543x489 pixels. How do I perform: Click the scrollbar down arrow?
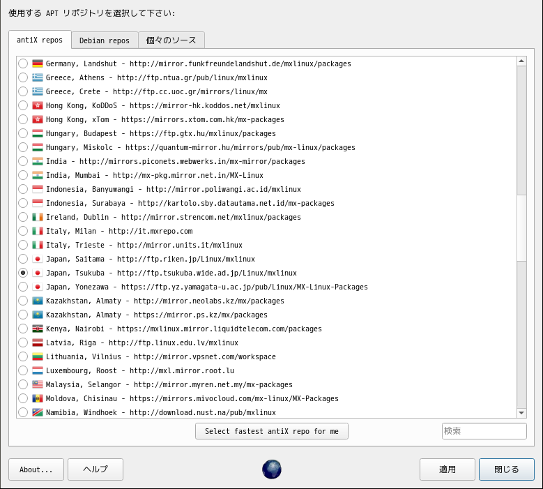coord(521,413)
